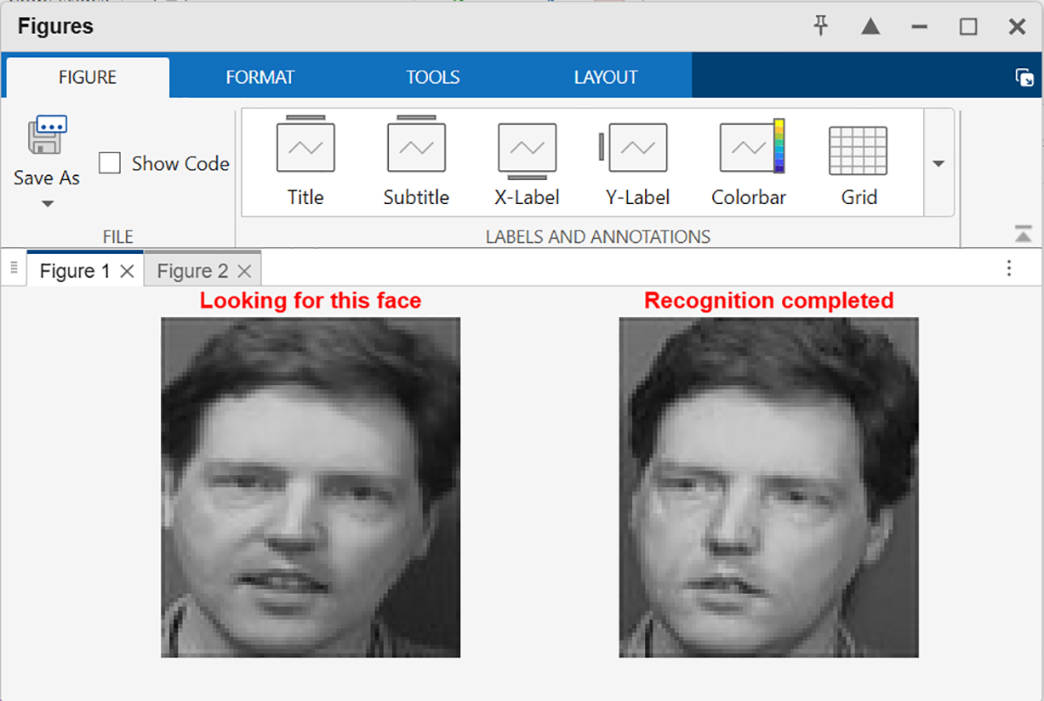Click the Save As disk icon
This screenshot has height=701, width=1044.
click(x=47, y=136)
